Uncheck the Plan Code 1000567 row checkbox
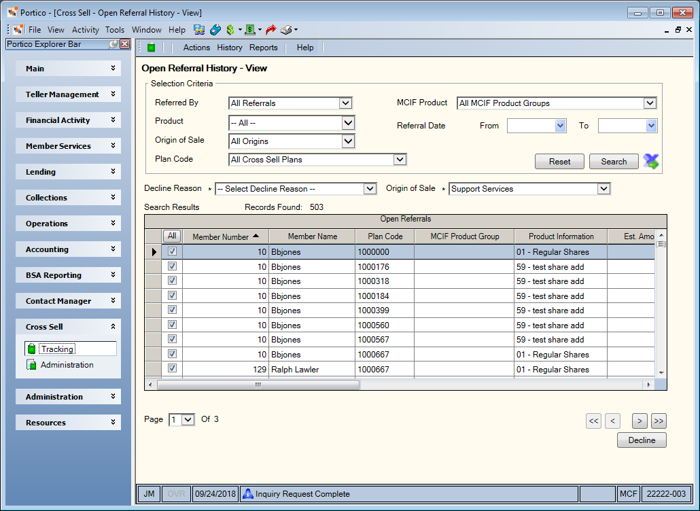 (x=172, y=338)
